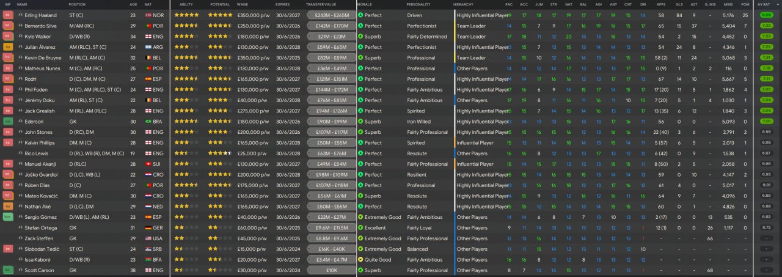This screenshot has height=277, width=782.
Task: Click Jérémy Doku's Trn status icon
Action: coord(8,100)
